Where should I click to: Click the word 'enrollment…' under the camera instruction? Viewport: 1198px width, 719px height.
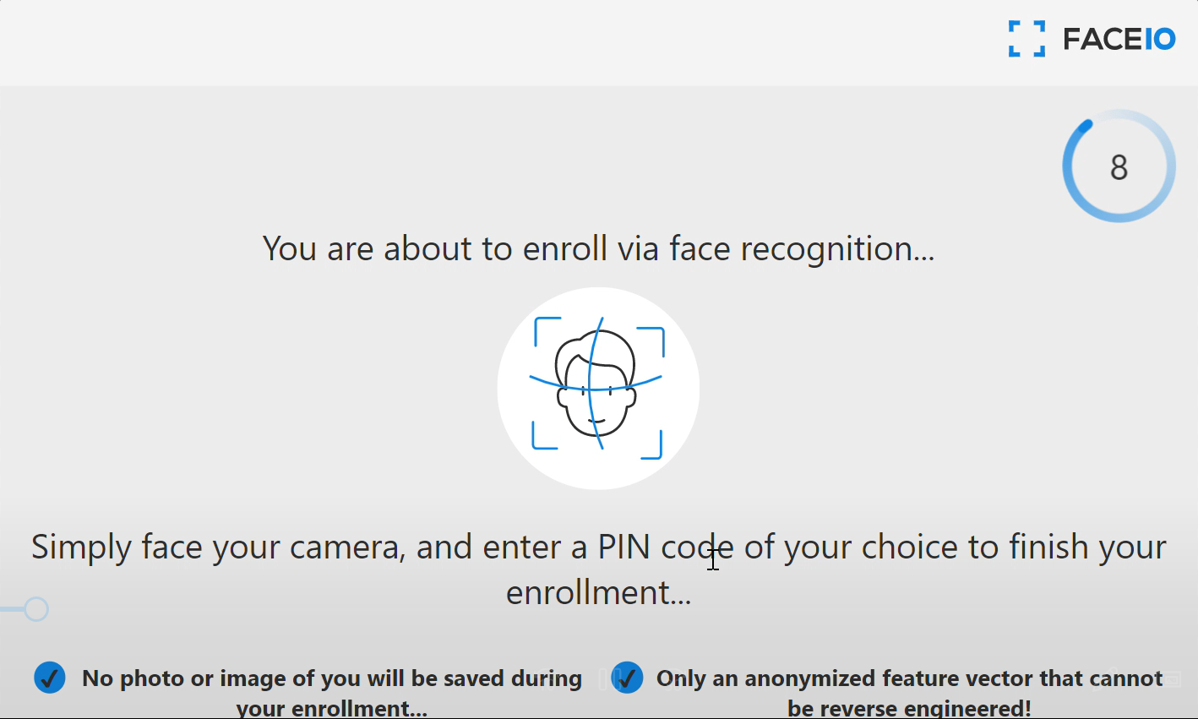pyautogui.click(x=598, y=592)
